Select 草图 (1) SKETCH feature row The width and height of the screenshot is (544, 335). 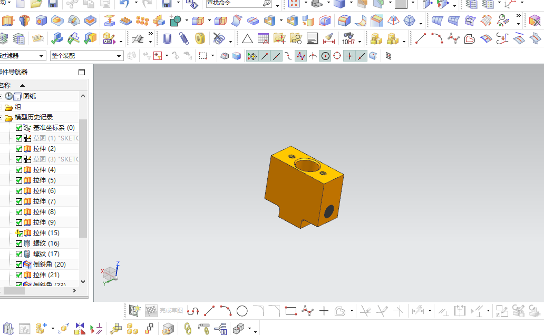click(55, 138)
